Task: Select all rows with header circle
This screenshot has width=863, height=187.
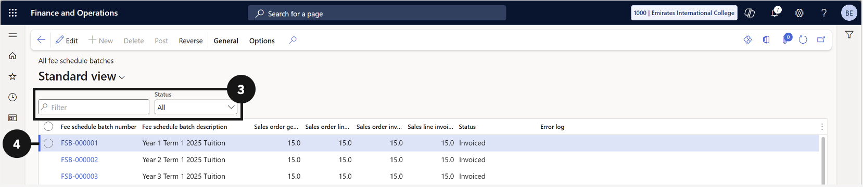Action: point(48,126)
